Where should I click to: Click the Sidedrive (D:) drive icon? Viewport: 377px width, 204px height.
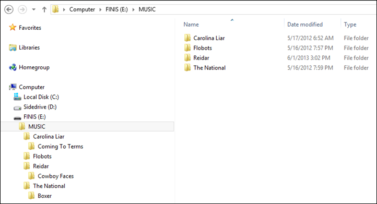pyautogui.click(x=17, y=108)
